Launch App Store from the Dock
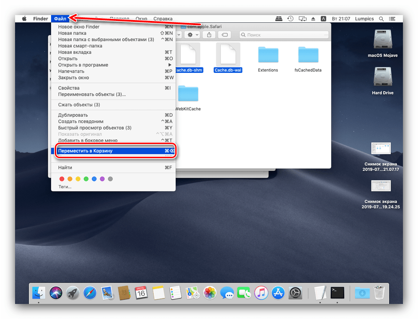 278,293
